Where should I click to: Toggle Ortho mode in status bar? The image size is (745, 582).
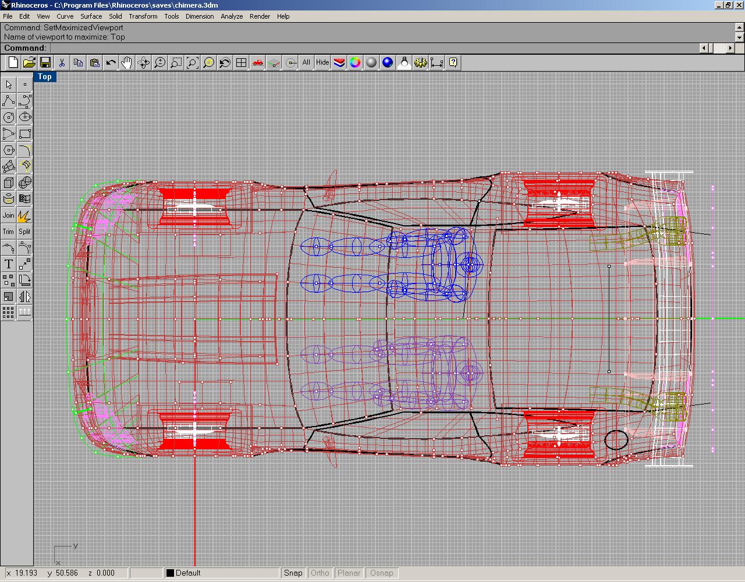click(x=320, y=573)
